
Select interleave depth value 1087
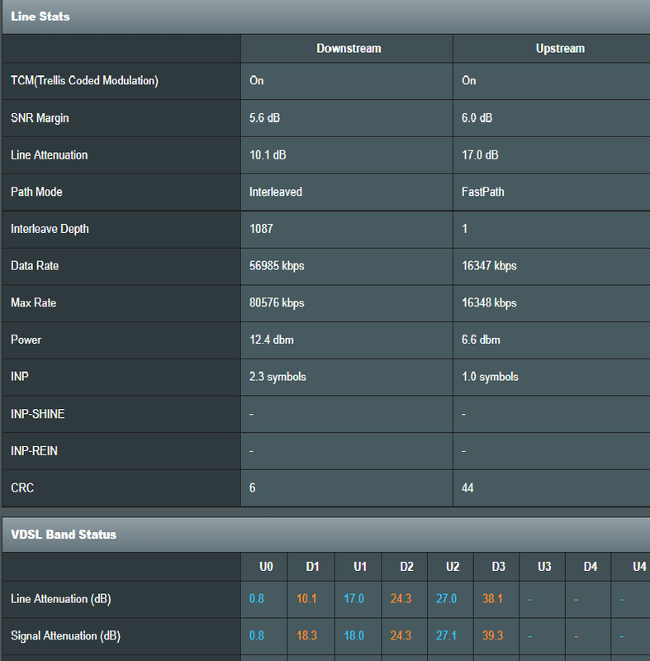pyautogui.click(x=261, y=229)
